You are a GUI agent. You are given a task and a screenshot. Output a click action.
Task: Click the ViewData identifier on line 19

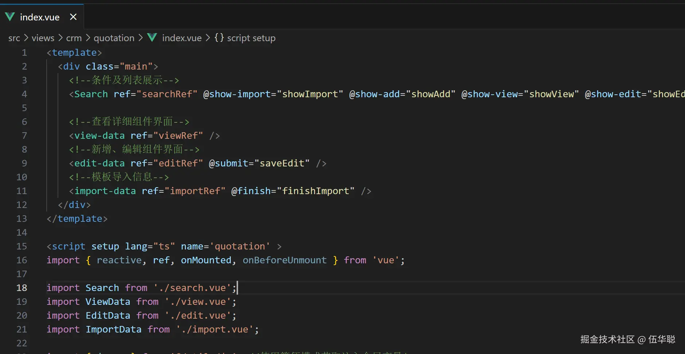[108, 302]
